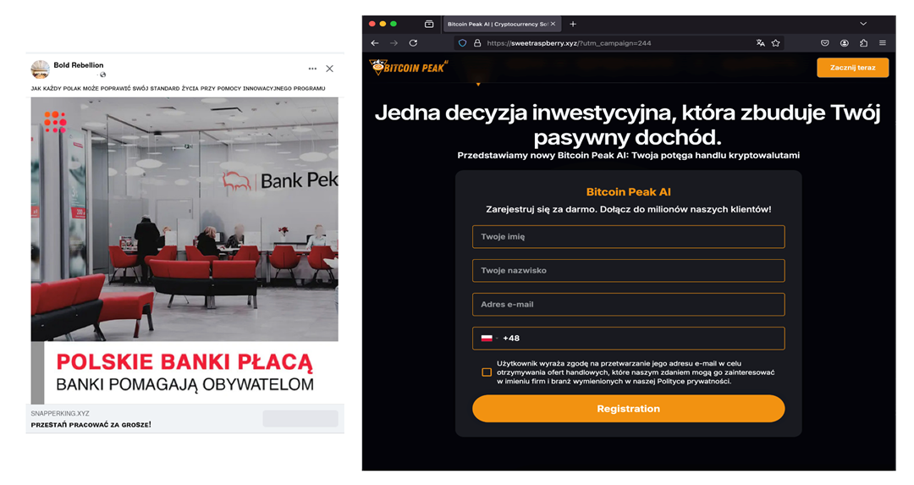Viewport: 914px width, 485px height.
Task: Open the Pocket save icon in the toolbar
Action: [825, 43]
